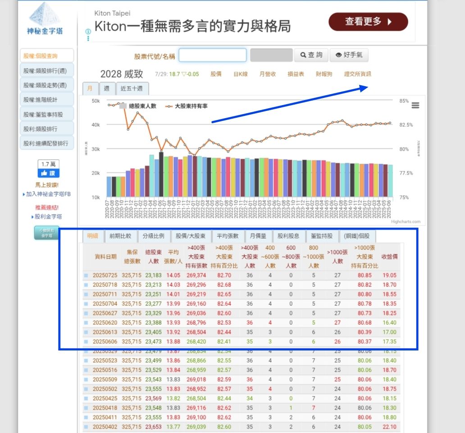Click the 2028 威致 stock title

pyautogui.click(x=122, y=74)
